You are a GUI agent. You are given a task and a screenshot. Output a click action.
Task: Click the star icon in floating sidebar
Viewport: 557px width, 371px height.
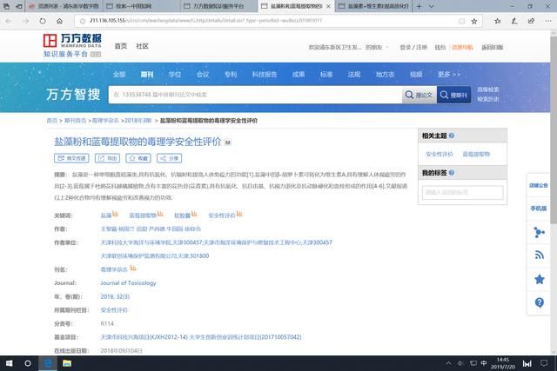click(x=540, y=280)
